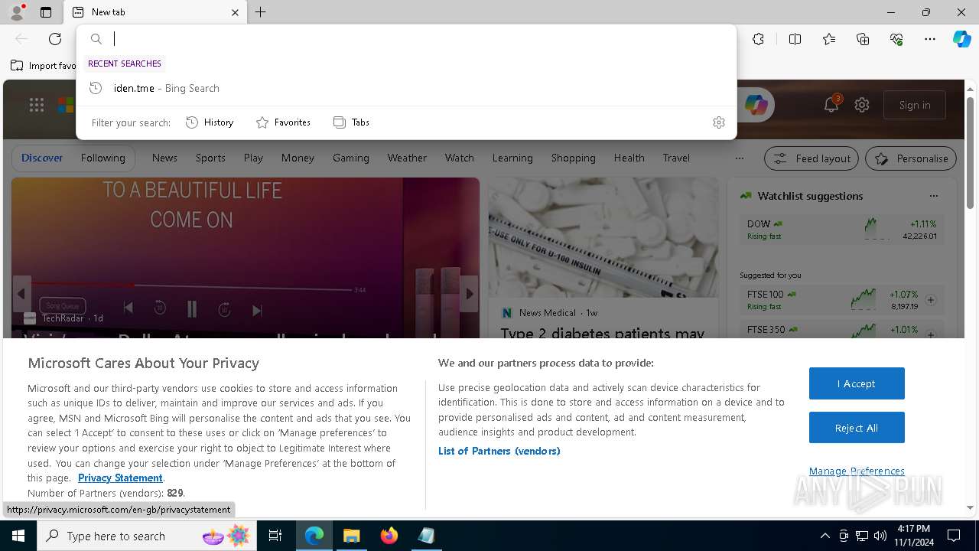Image resolution: width=979 pixels, height=551 pixels.
Task: Go to next carousel story arrow
Action: pyautogui.click(x=470, y=294)
